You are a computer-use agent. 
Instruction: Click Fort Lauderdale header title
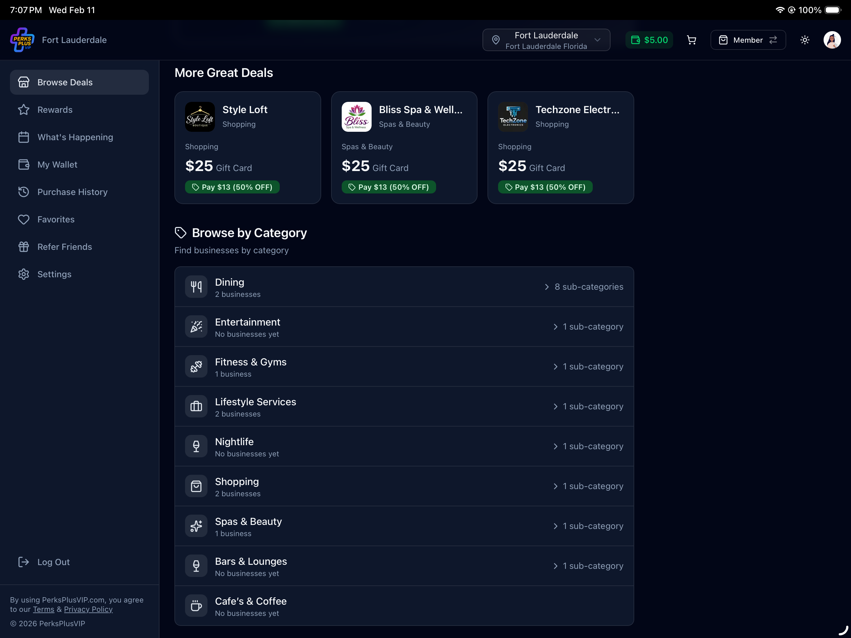point(74,40)
